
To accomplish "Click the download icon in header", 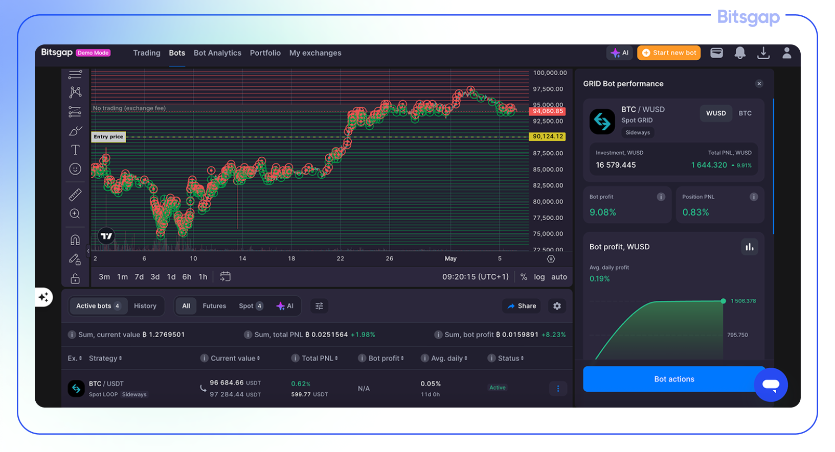I will coord(763,53).
